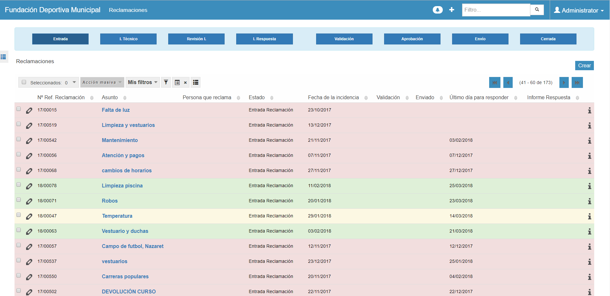Screen dimensions: 610x296
Task: Open the Falta de luz reclamation link
Action: (x=116, y=110)
